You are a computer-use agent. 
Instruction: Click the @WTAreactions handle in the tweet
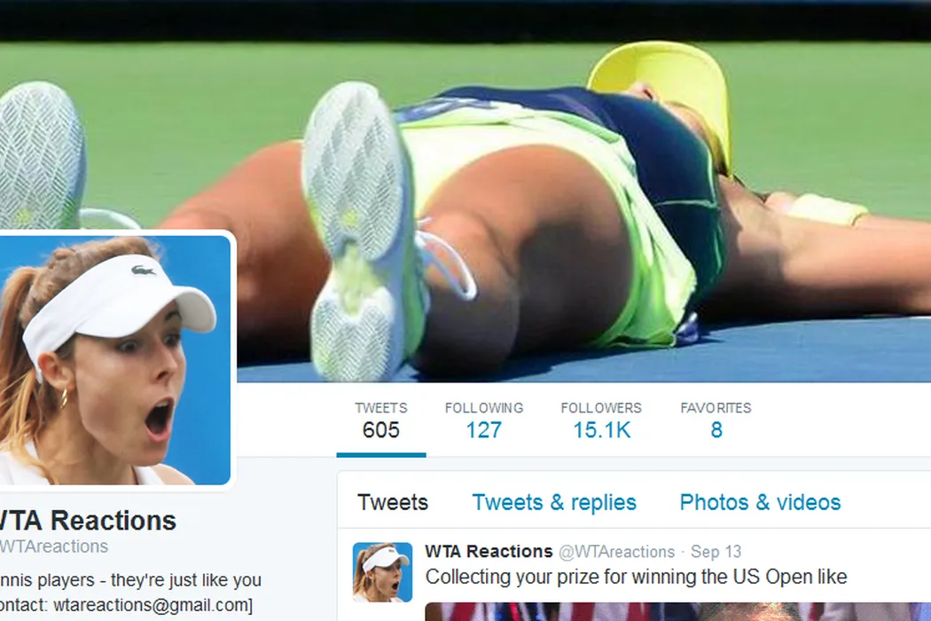tap(616, 552)
